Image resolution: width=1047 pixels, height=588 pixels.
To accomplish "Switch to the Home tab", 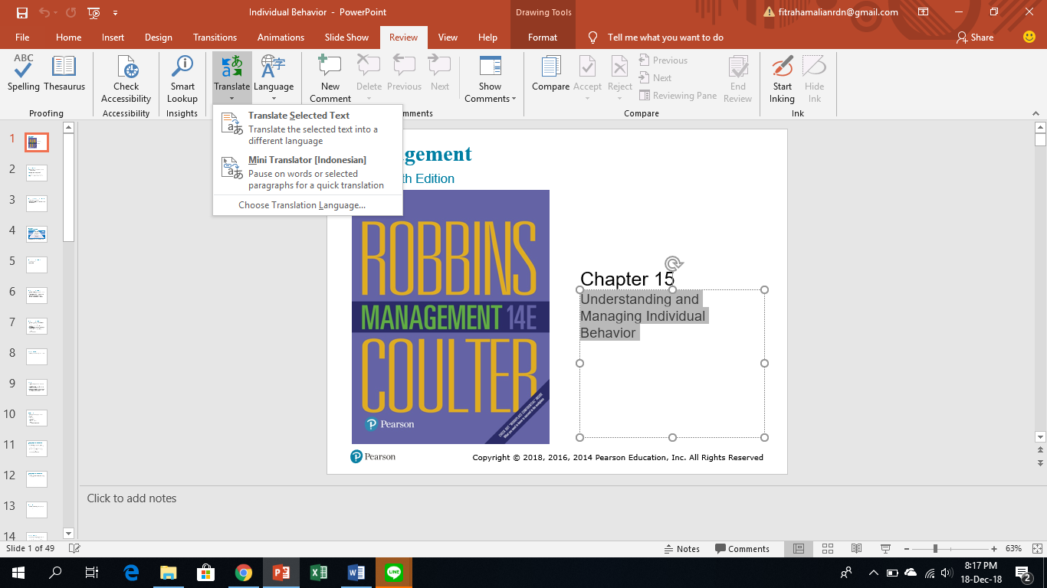I will 68,38.
